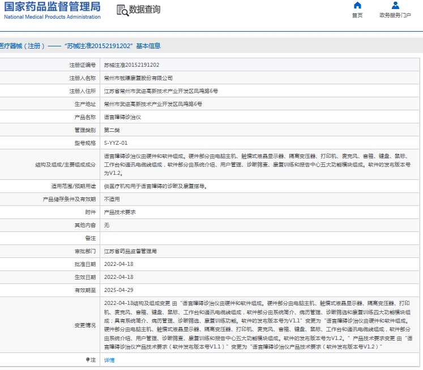Click 江苏省药品监督管理局 approval department

[130, 251]
